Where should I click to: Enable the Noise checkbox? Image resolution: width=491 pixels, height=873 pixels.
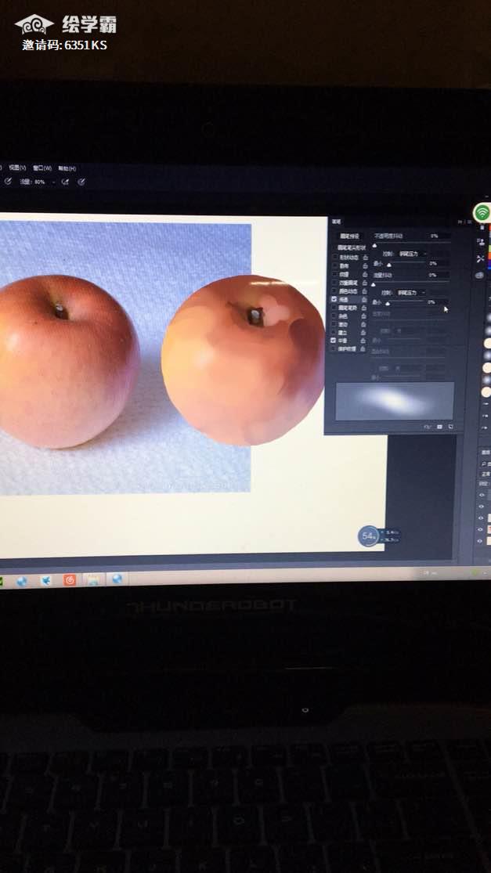click(334, 315)
